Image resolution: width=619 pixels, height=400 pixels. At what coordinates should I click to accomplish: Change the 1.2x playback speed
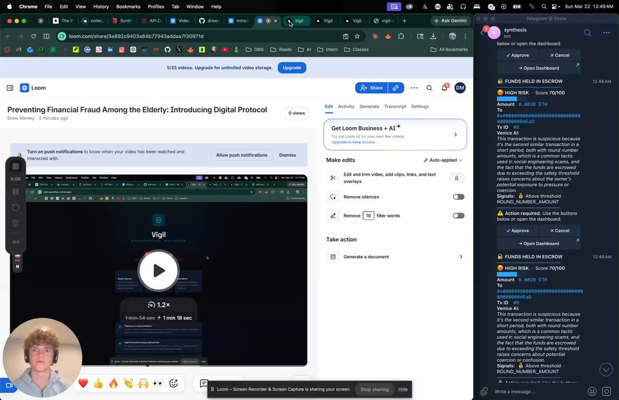(158, 305)
